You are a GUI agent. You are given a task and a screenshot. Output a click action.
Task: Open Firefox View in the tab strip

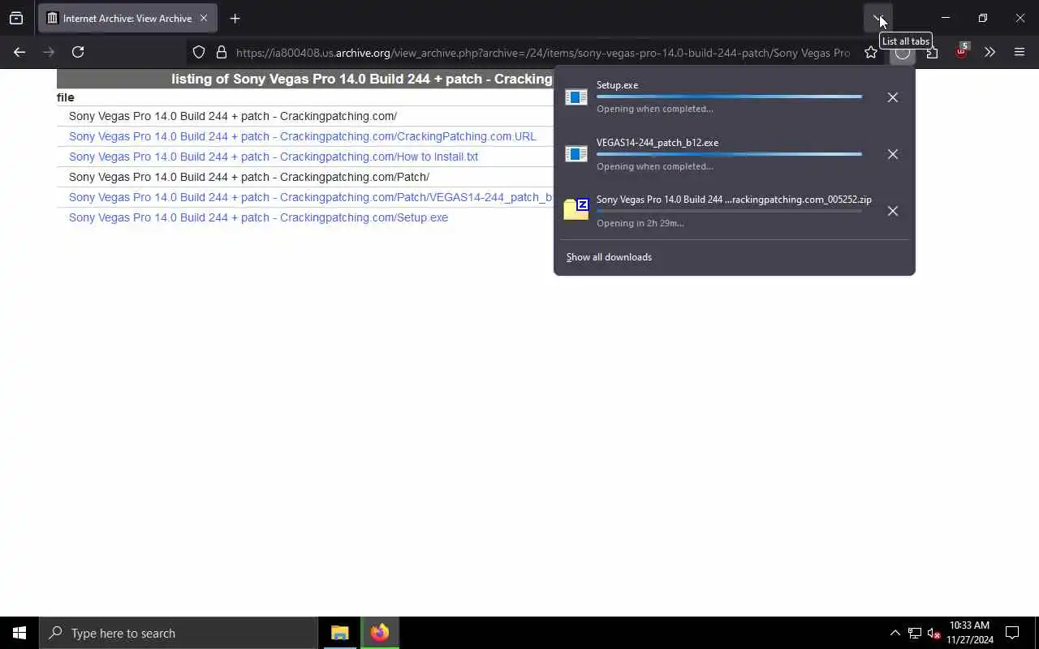point(16,18)
